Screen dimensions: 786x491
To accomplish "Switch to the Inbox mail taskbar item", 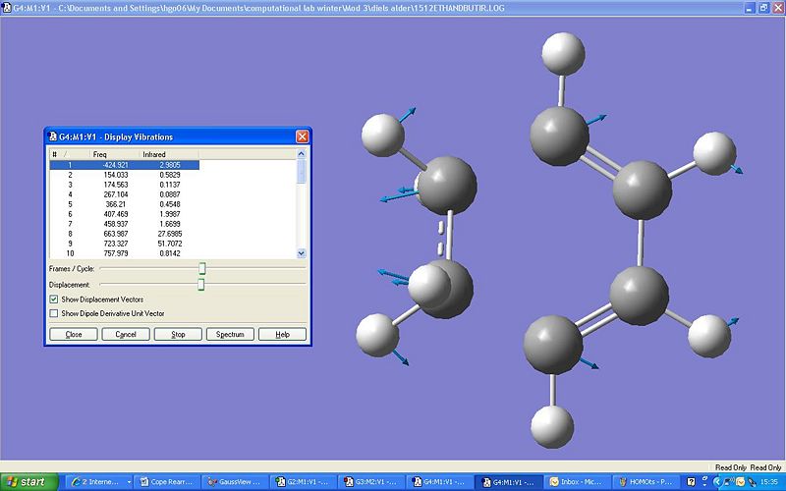I will tap(577, 482).
